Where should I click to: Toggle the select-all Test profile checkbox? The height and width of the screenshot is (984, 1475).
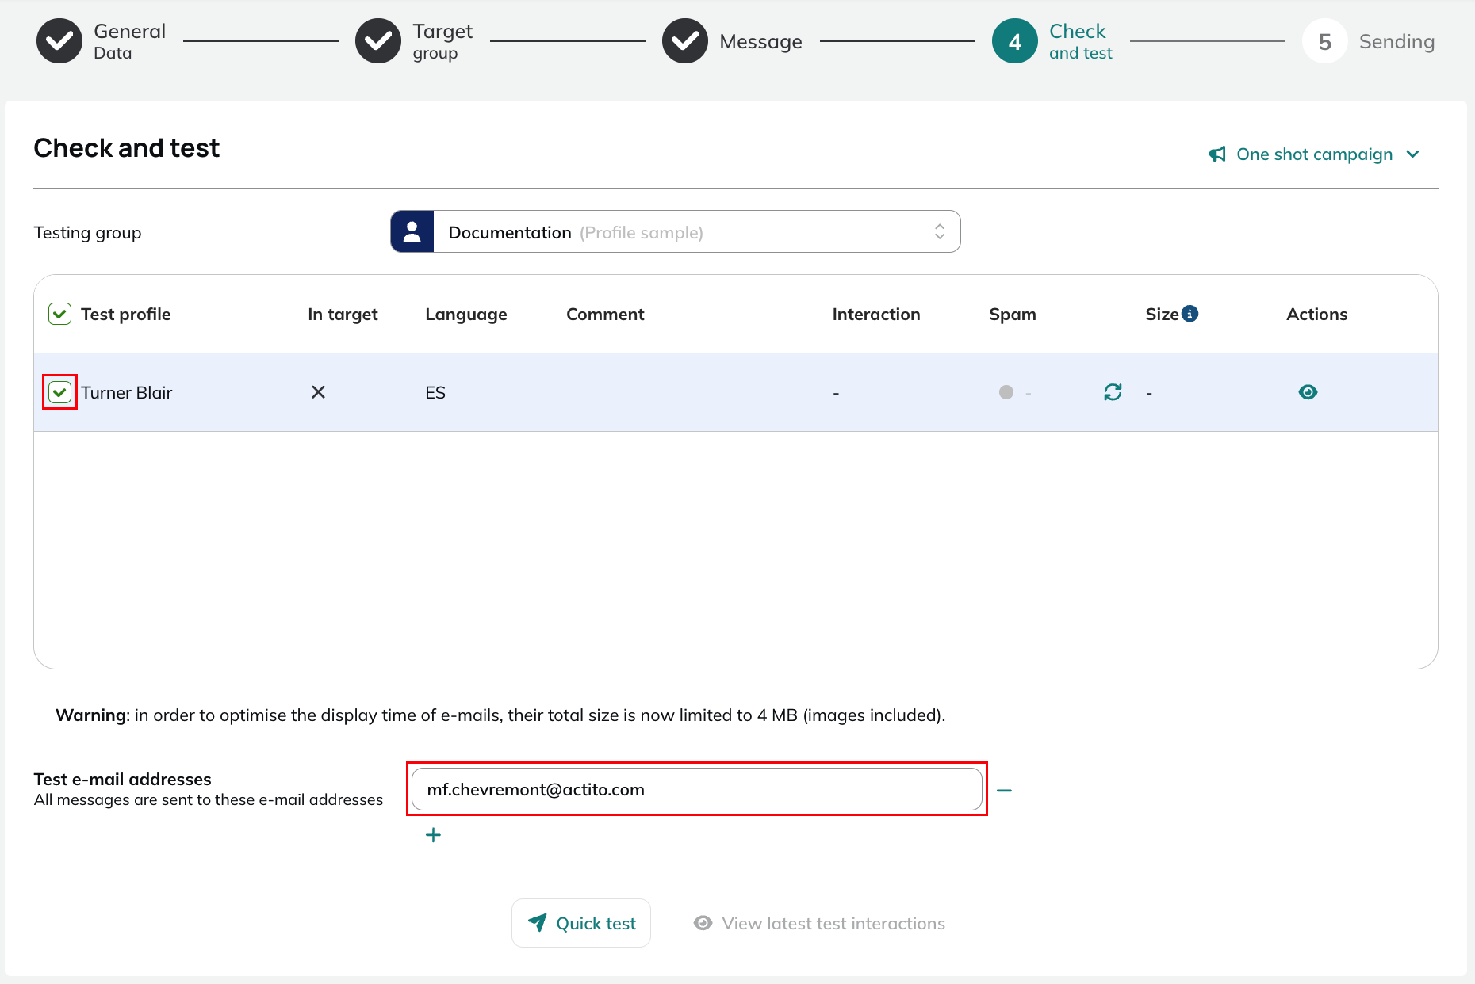pos(60,315)
